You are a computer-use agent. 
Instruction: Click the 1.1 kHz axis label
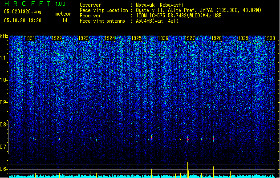coord(4,58)
